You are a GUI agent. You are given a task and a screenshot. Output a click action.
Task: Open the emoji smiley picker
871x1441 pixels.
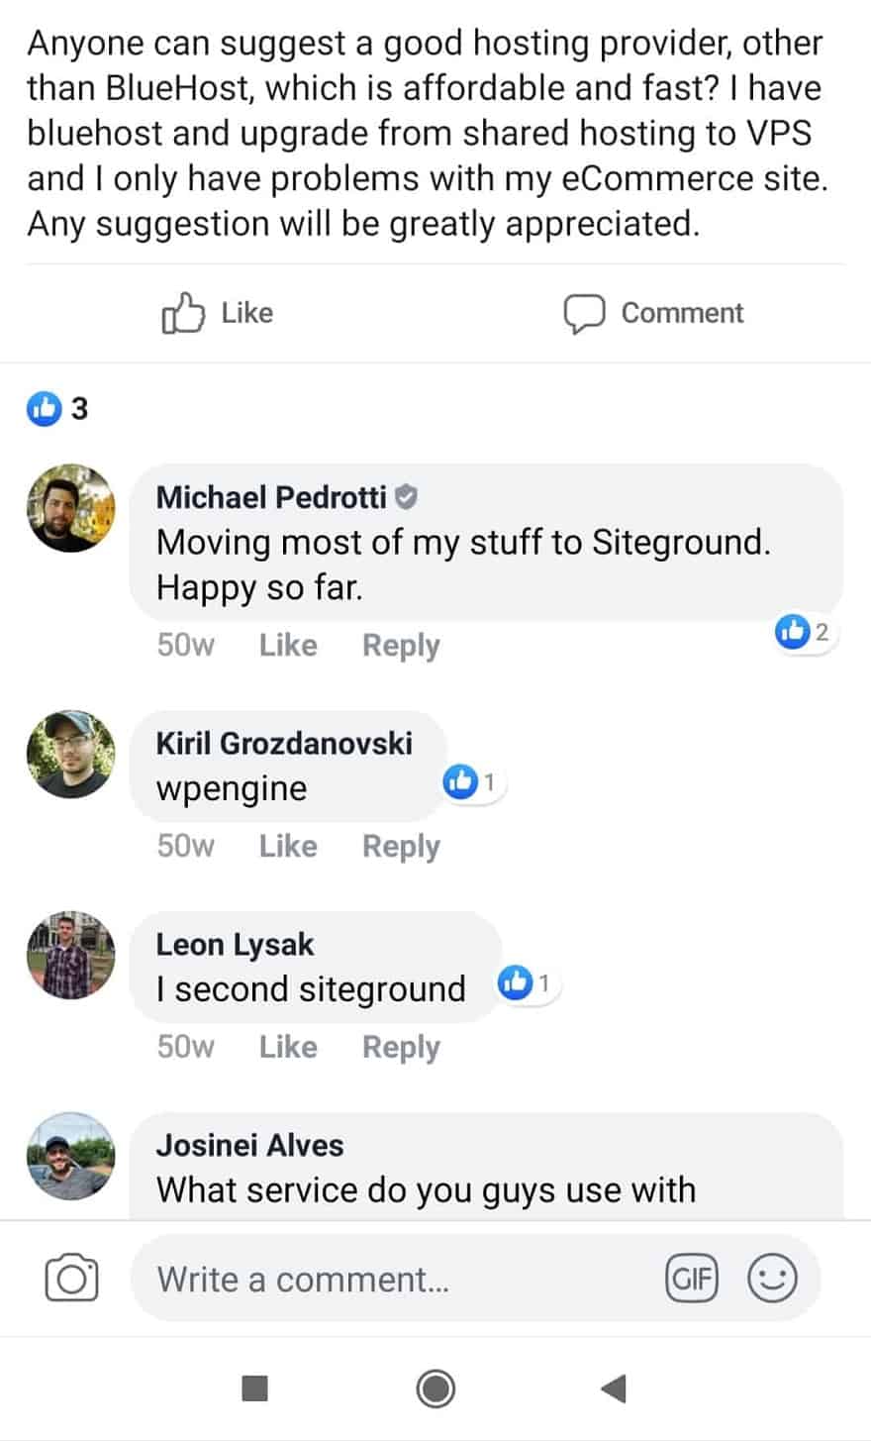coord(771,1278)
